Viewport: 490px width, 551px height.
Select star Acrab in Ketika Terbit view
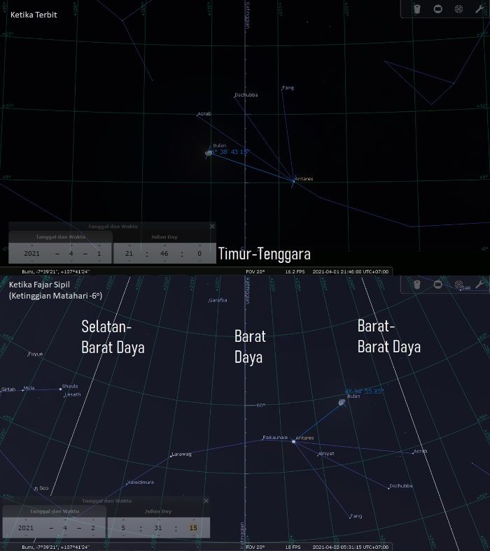click(197, 115)
